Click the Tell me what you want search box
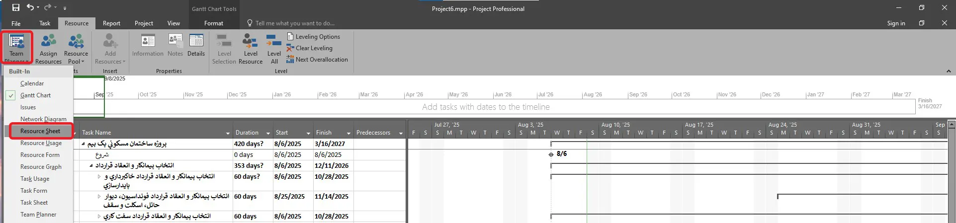Screen dimensions: 956x223 pos(295,23)
